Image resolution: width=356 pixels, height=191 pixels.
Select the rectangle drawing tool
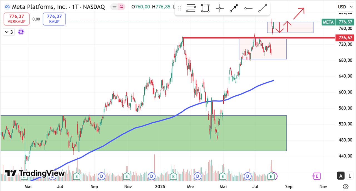pyautogui.click(x=205, y=9)
